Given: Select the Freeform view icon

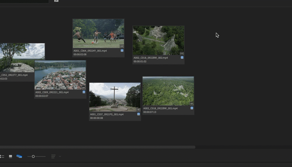Looking at the screenshot, I should coord(19,156).
